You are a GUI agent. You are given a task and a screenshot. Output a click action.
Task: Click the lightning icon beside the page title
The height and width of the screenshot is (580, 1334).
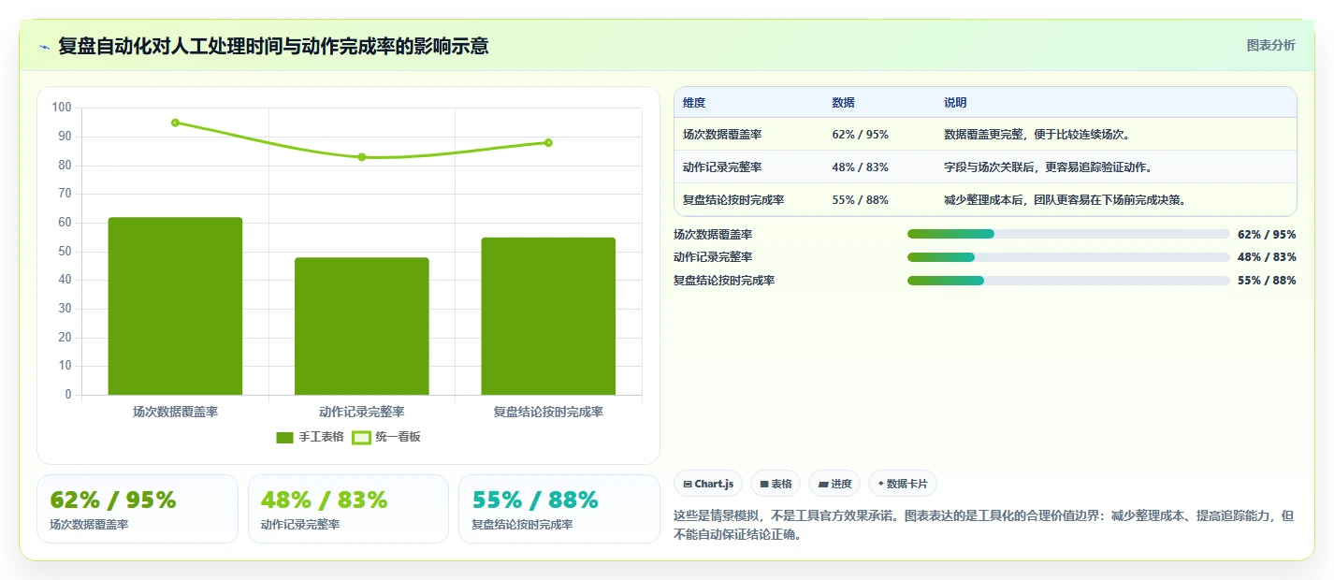point(45,47)
